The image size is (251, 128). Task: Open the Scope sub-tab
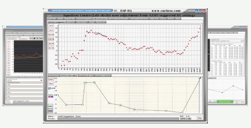tap(92, 22)
